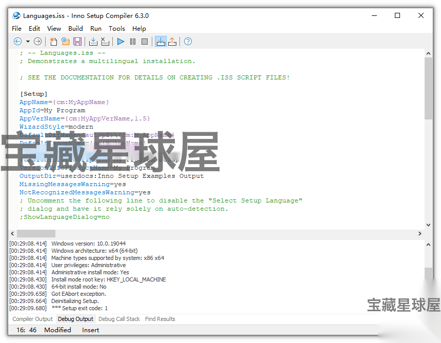Viewport: 441px width, 343px height.
Task: Open the View menu
Action: pos(54,28)
